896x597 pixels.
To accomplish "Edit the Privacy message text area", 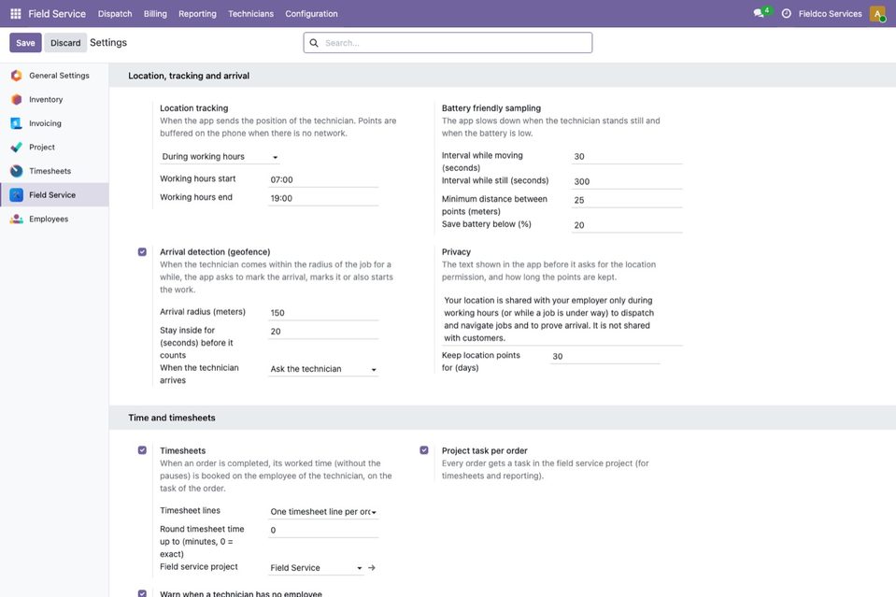I will click(x=562, y=320).
